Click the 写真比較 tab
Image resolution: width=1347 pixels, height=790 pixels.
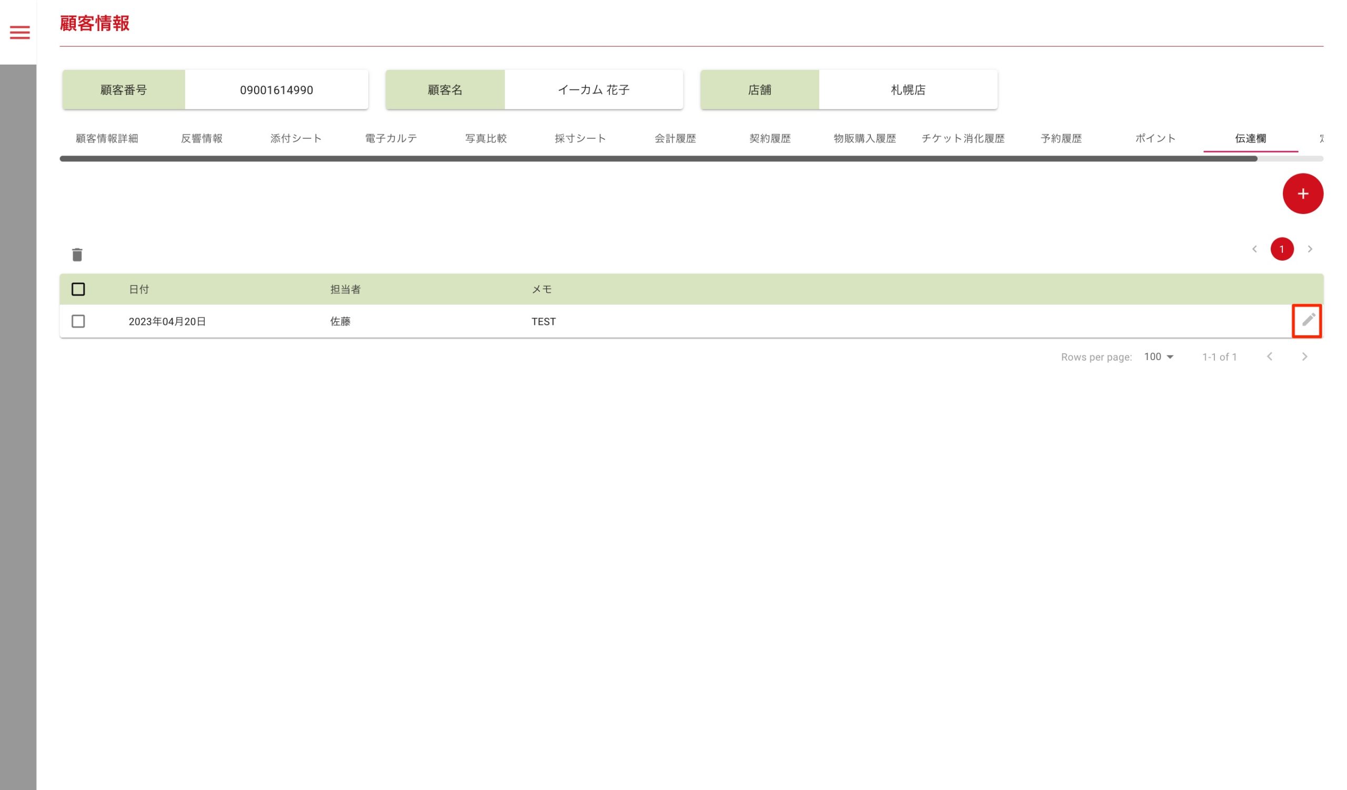tap(485, 139)
